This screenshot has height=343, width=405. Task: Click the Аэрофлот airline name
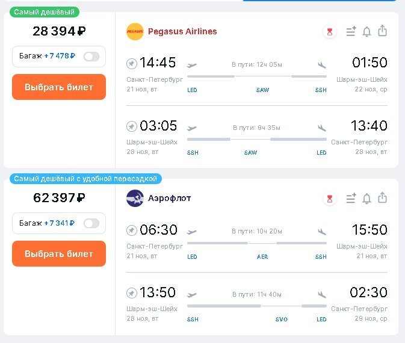pos(170,198)
